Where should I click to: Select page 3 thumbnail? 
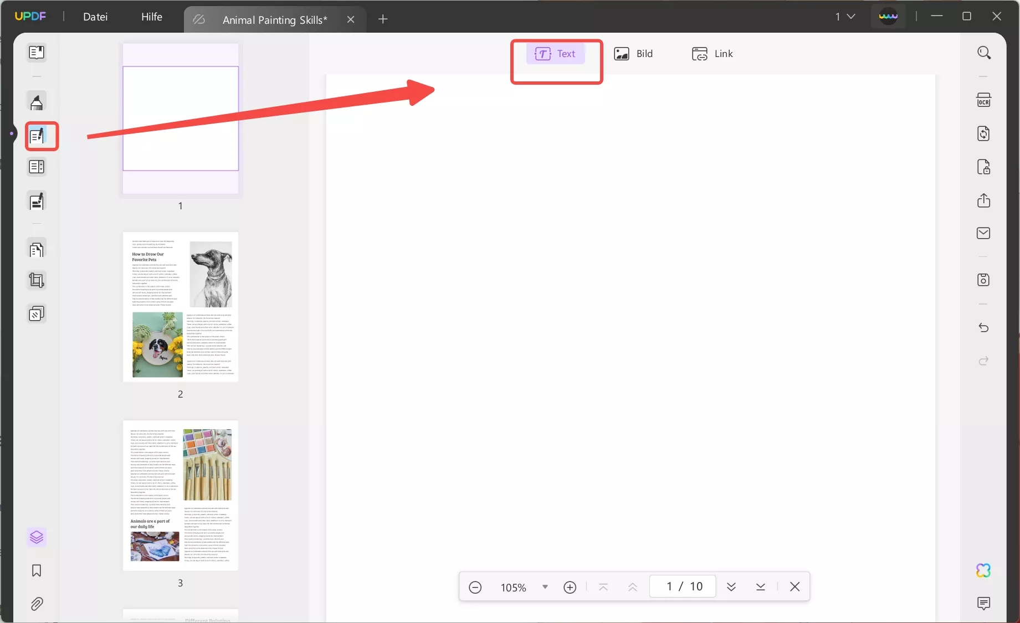pyautogui.click(x=181, y=496)
